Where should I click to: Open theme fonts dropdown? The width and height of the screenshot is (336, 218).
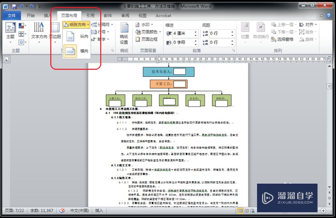click(22, 34)
